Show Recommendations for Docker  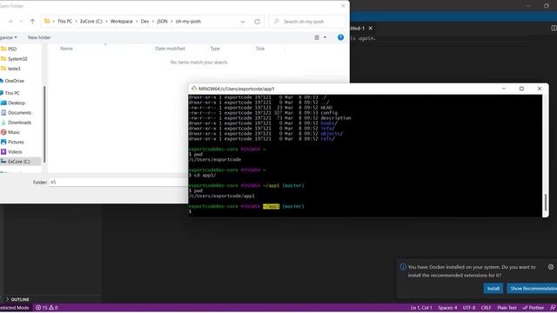click(x=532, y=289)
